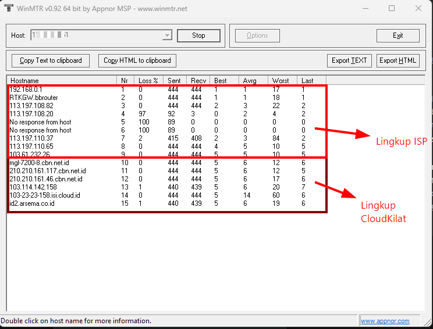This screenshot has width=433, height=329.
Task: Click the Exit button
Action: coord(397,35)
